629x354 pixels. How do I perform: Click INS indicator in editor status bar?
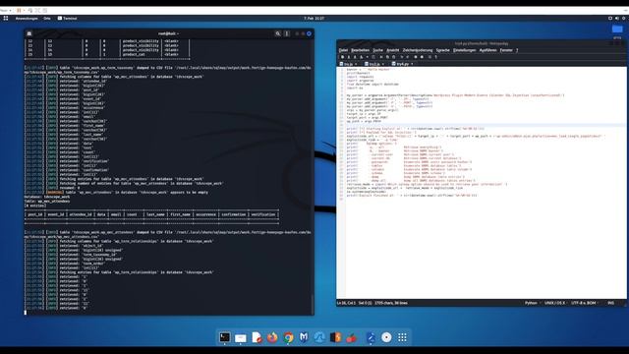pyautogui.click(x=610, y=303)
